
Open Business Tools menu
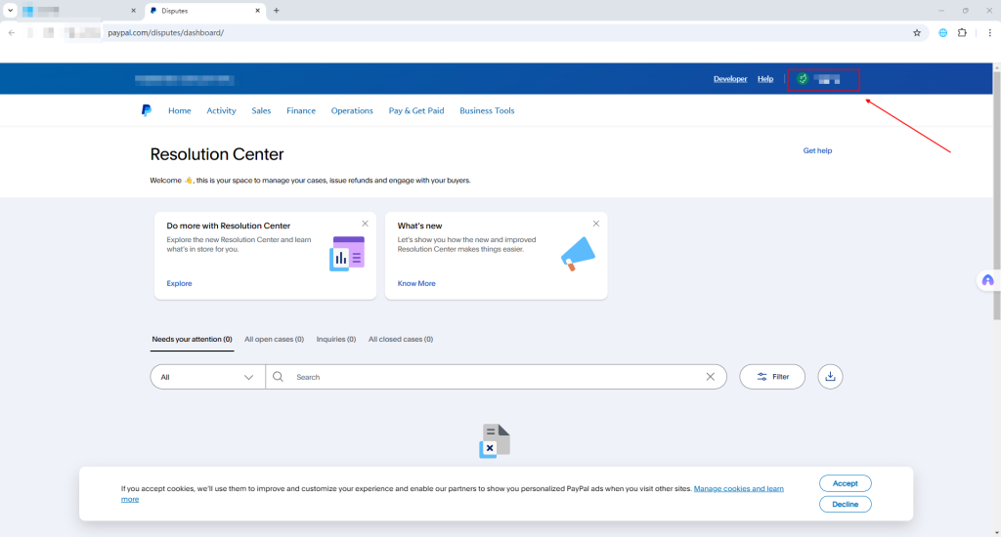487,111
